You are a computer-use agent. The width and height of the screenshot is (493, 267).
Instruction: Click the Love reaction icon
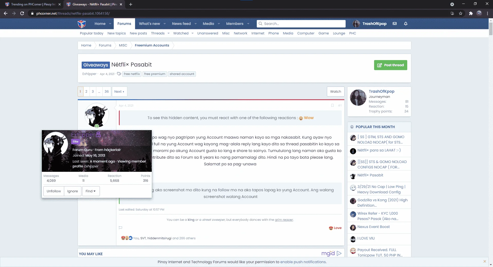coord(331,228)
